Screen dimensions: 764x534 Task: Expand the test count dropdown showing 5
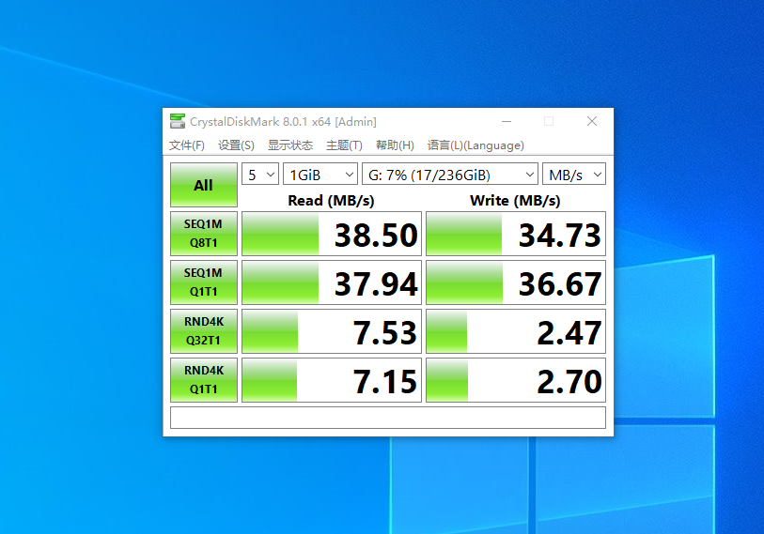[260, 175]
